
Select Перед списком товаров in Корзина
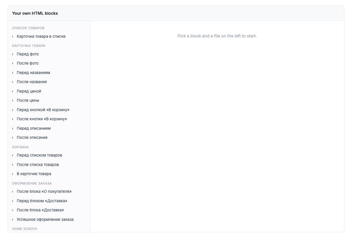coord(39,155)
